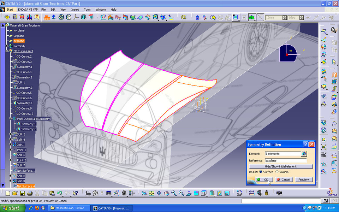Click the Element input field

click(283, 154)
